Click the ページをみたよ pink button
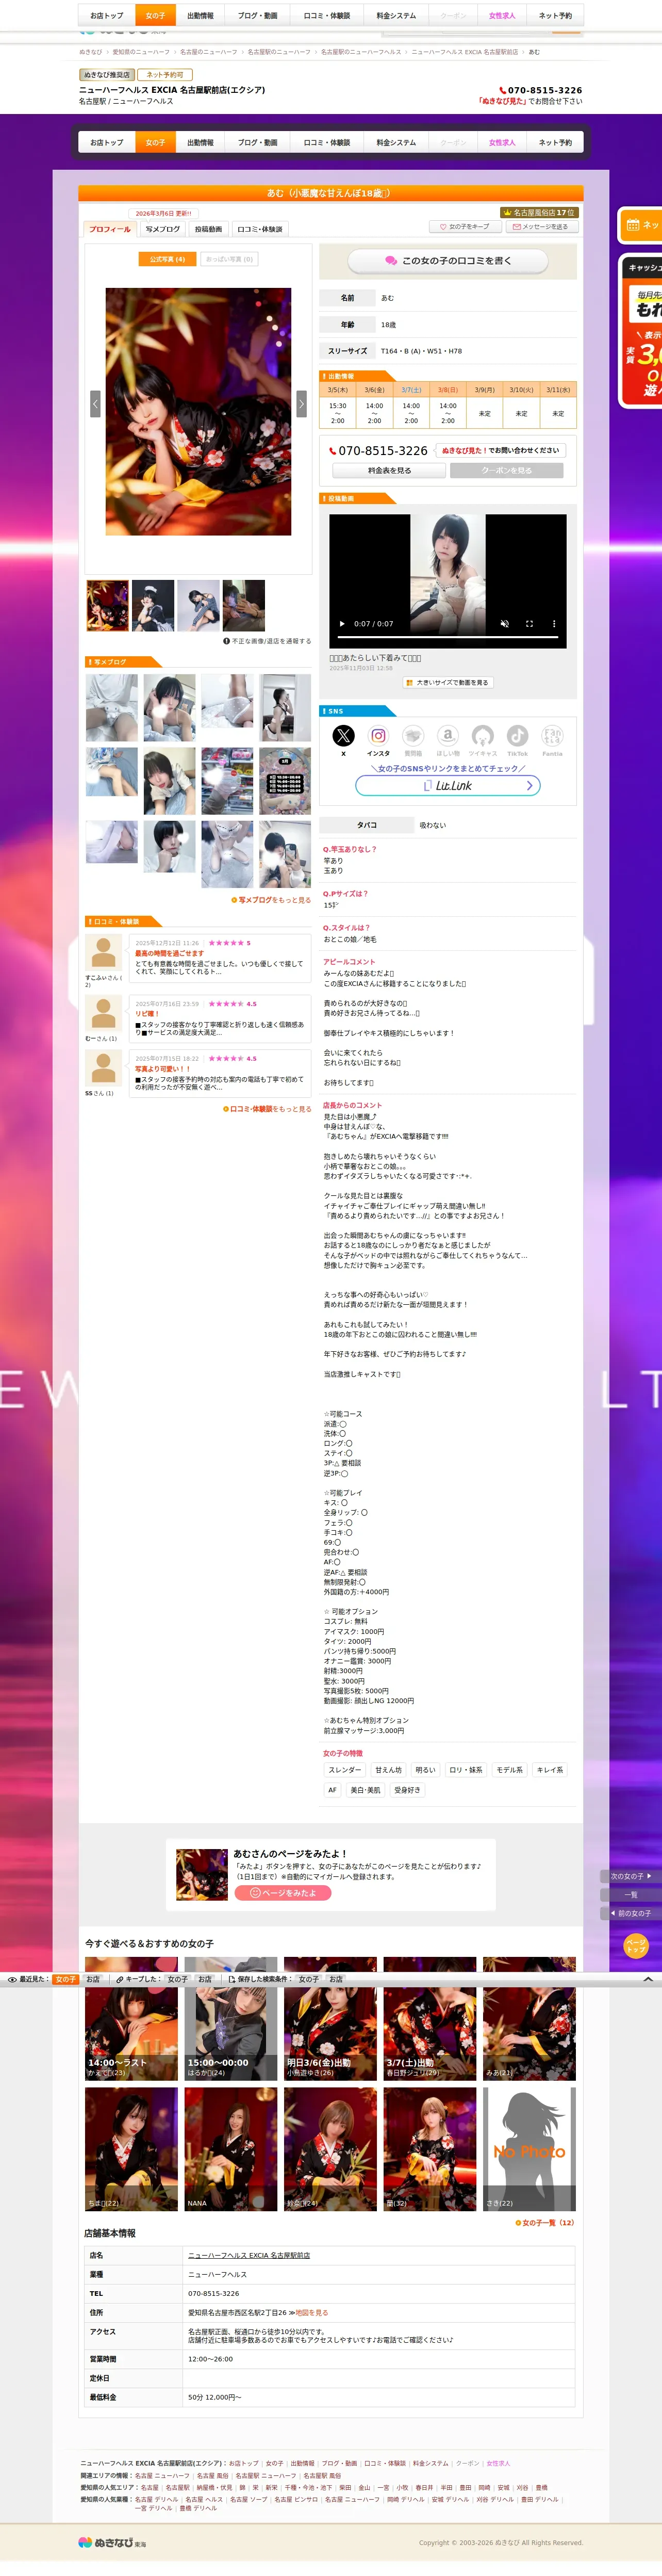 tap(283, 1893)
